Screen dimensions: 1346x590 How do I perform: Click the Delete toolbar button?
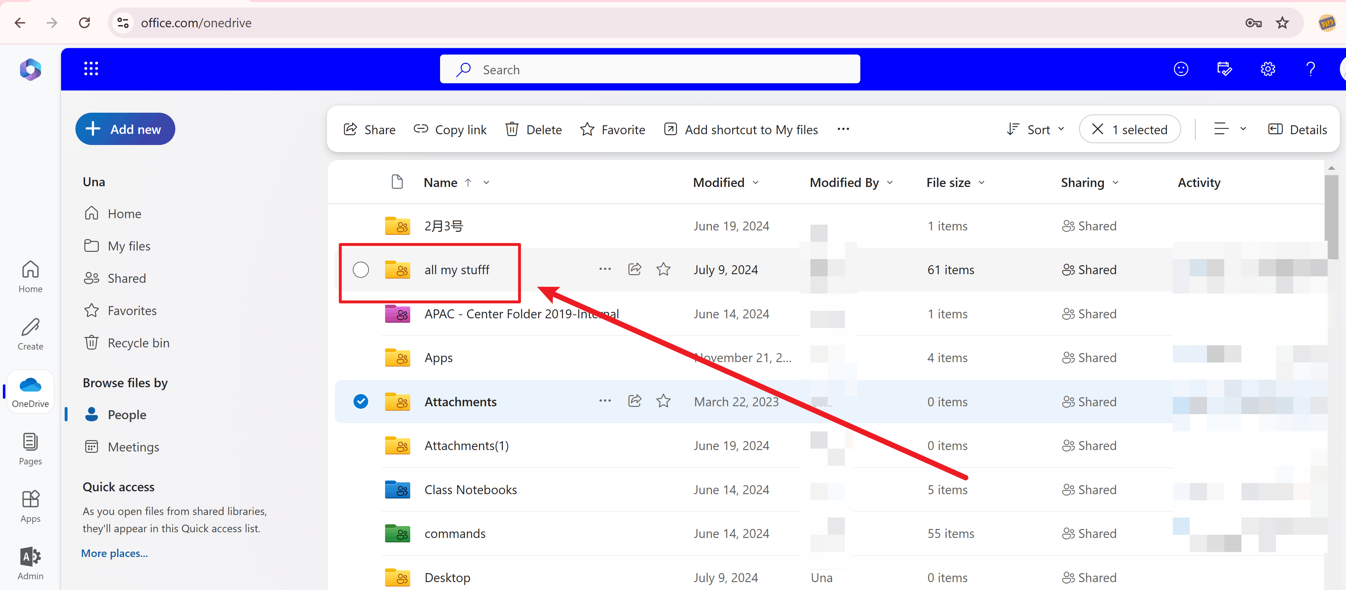pos(533,129)
